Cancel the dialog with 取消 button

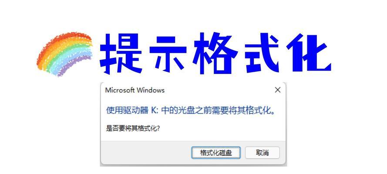click(262, 153)
